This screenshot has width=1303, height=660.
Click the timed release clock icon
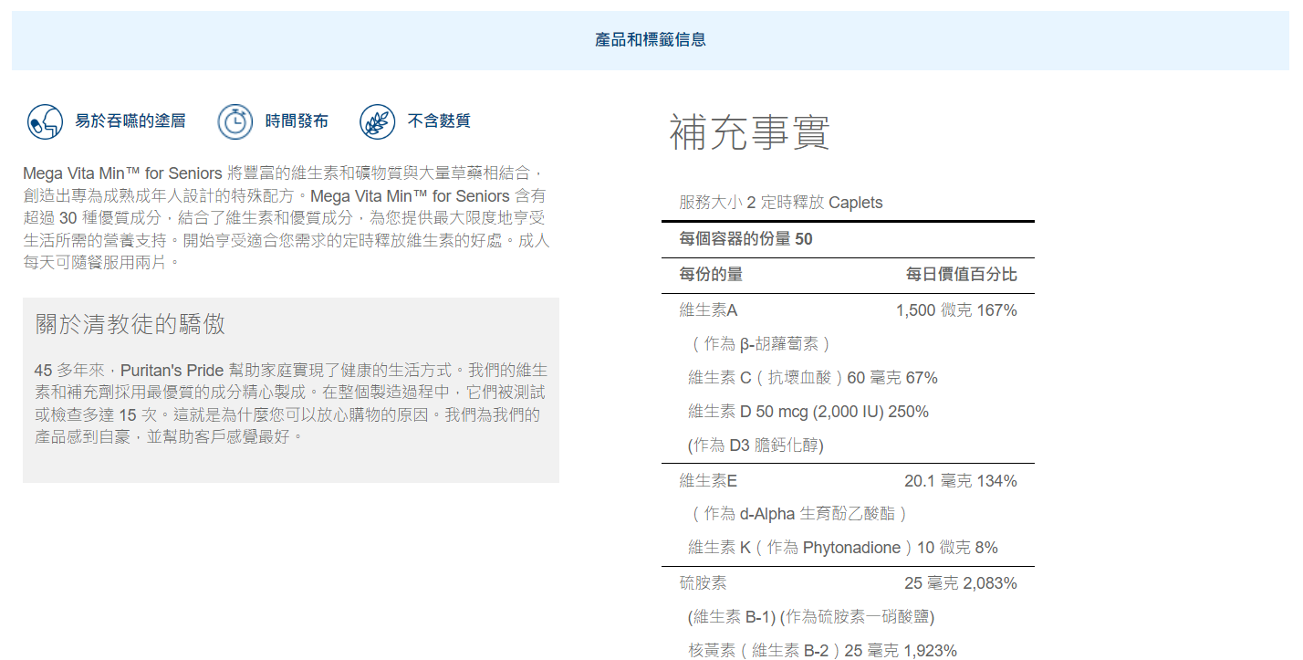[235, 121]
